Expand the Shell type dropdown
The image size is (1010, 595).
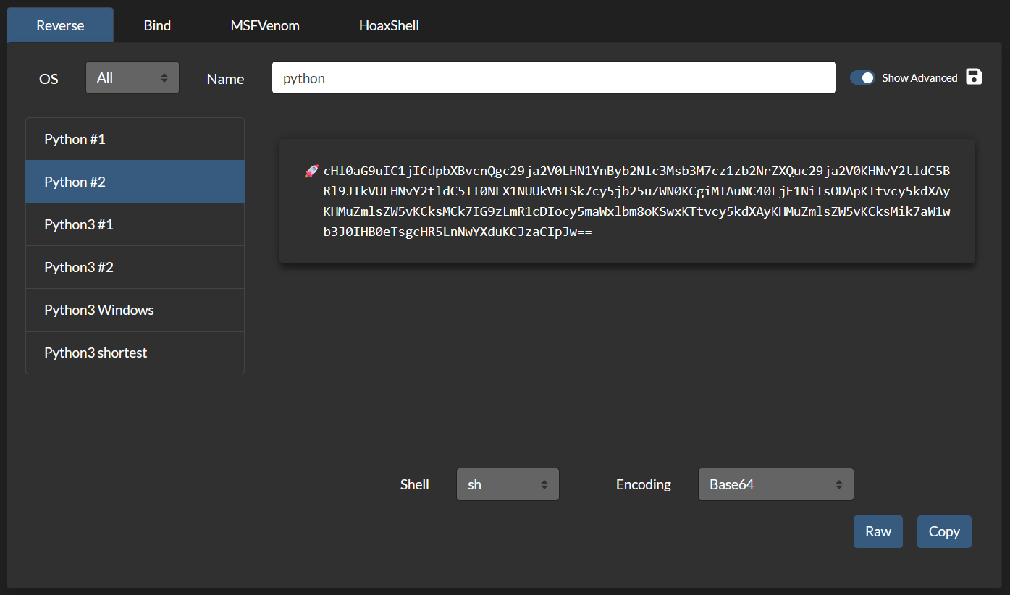pos(508,484)
